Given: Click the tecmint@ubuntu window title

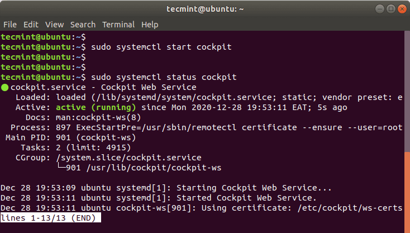Looking at the screenshot, I should tap(205, 9).
